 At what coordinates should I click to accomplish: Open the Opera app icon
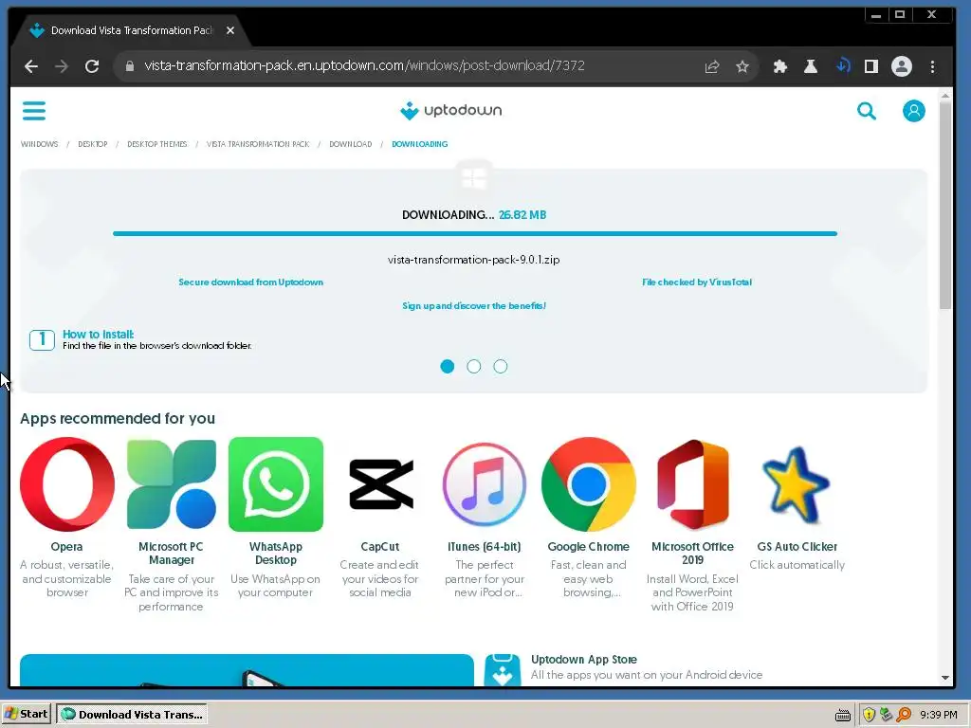[67, 484]
